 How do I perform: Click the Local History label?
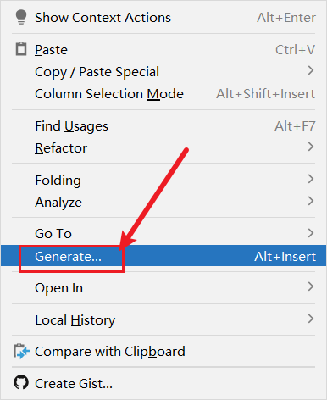(75, 320)
